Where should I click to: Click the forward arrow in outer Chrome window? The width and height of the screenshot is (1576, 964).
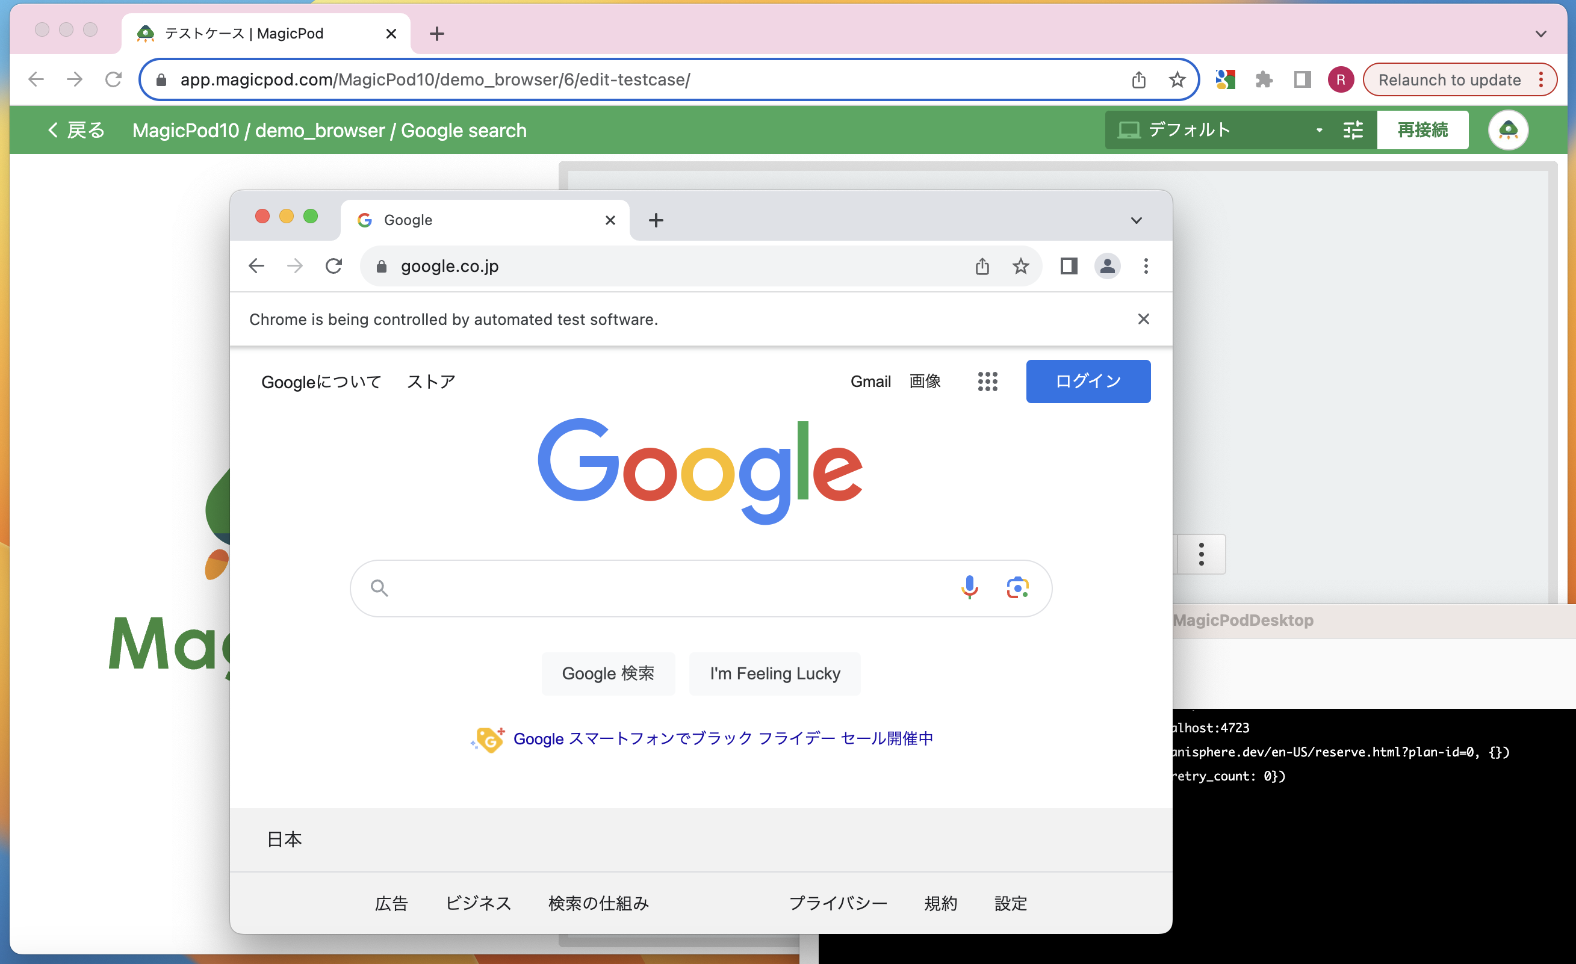[x=75, y=79]
